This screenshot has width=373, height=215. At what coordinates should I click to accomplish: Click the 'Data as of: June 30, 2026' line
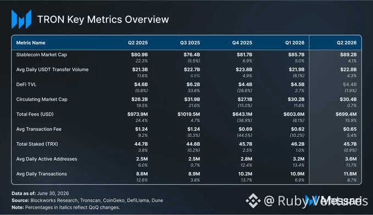(40, 194)
